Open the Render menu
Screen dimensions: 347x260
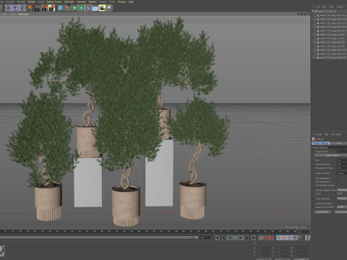32,1
